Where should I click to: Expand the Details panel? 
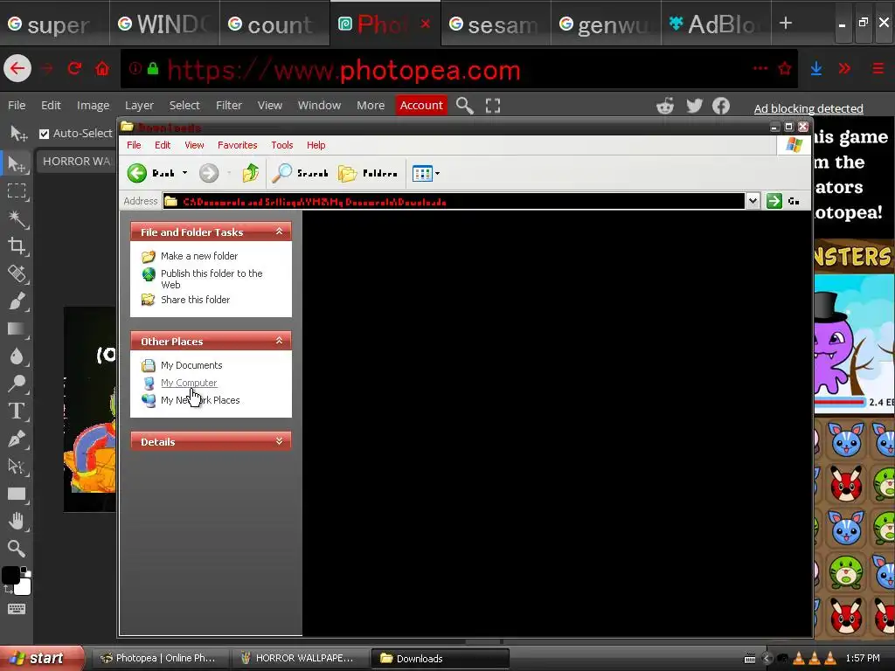tap(279, 441)
